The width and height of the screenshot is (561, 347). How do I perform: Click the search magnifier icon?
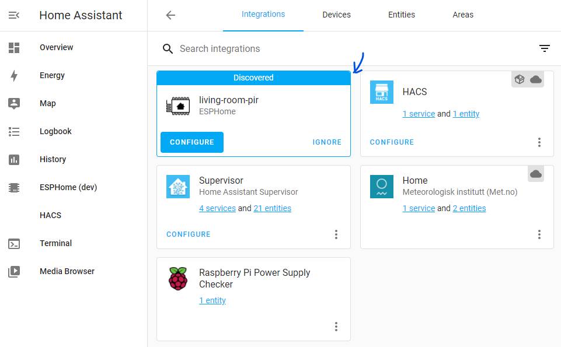(x=168, y=48)
